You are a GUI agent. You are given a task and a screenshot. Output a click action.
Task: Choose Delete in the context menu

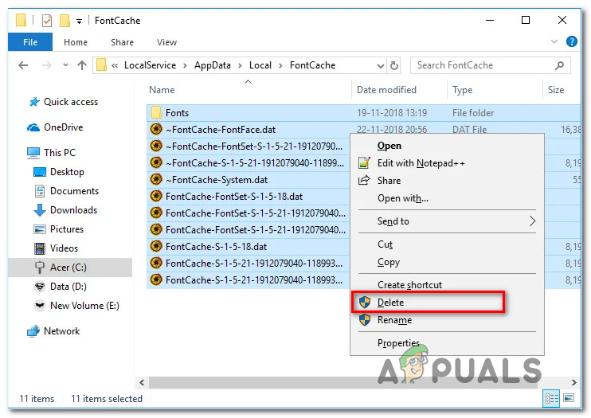pyautogui.click(x=390, y=303)
